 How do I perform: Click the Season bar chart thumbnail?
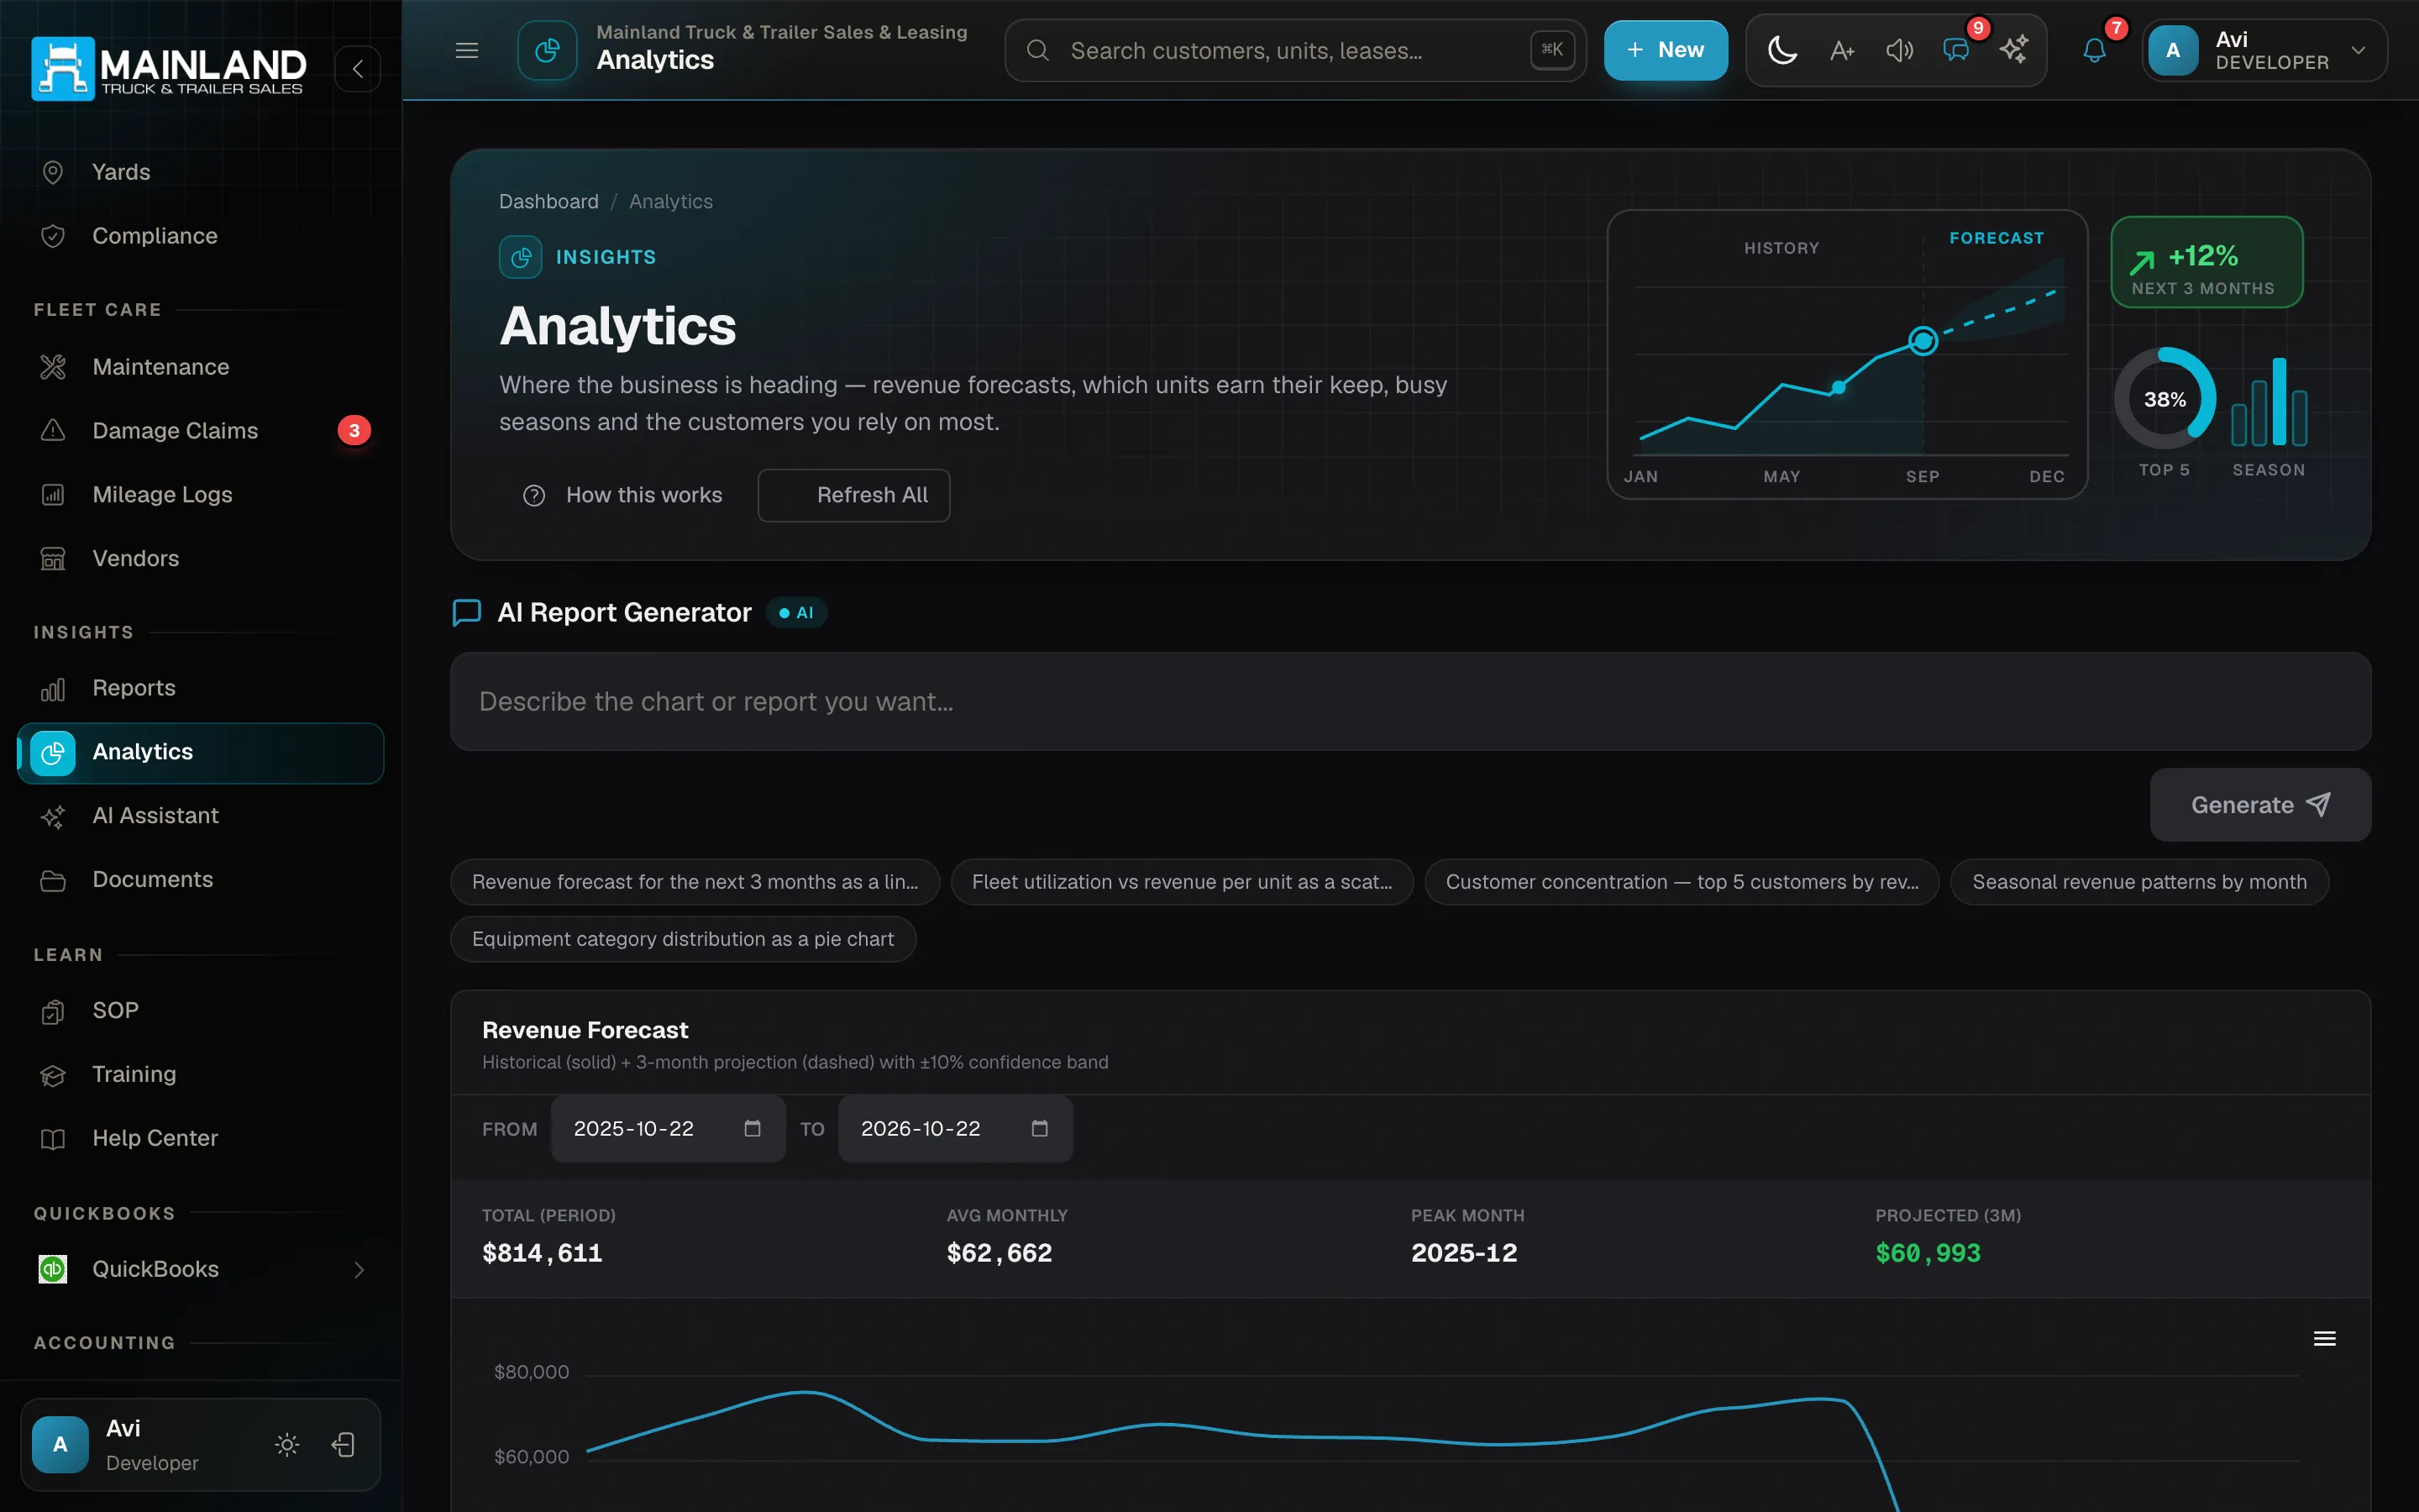[2269, 401]
